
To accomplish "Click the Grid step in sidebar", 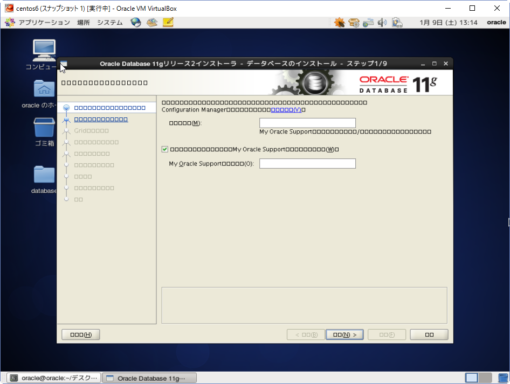I will tap(91, 130).
